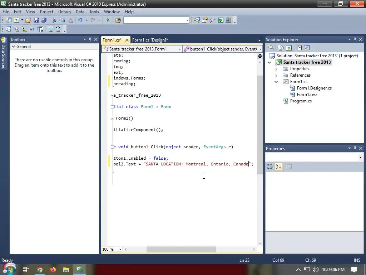Open Firefox from the taskbar
The image size is (366, 275).
(x=53, y=270)
